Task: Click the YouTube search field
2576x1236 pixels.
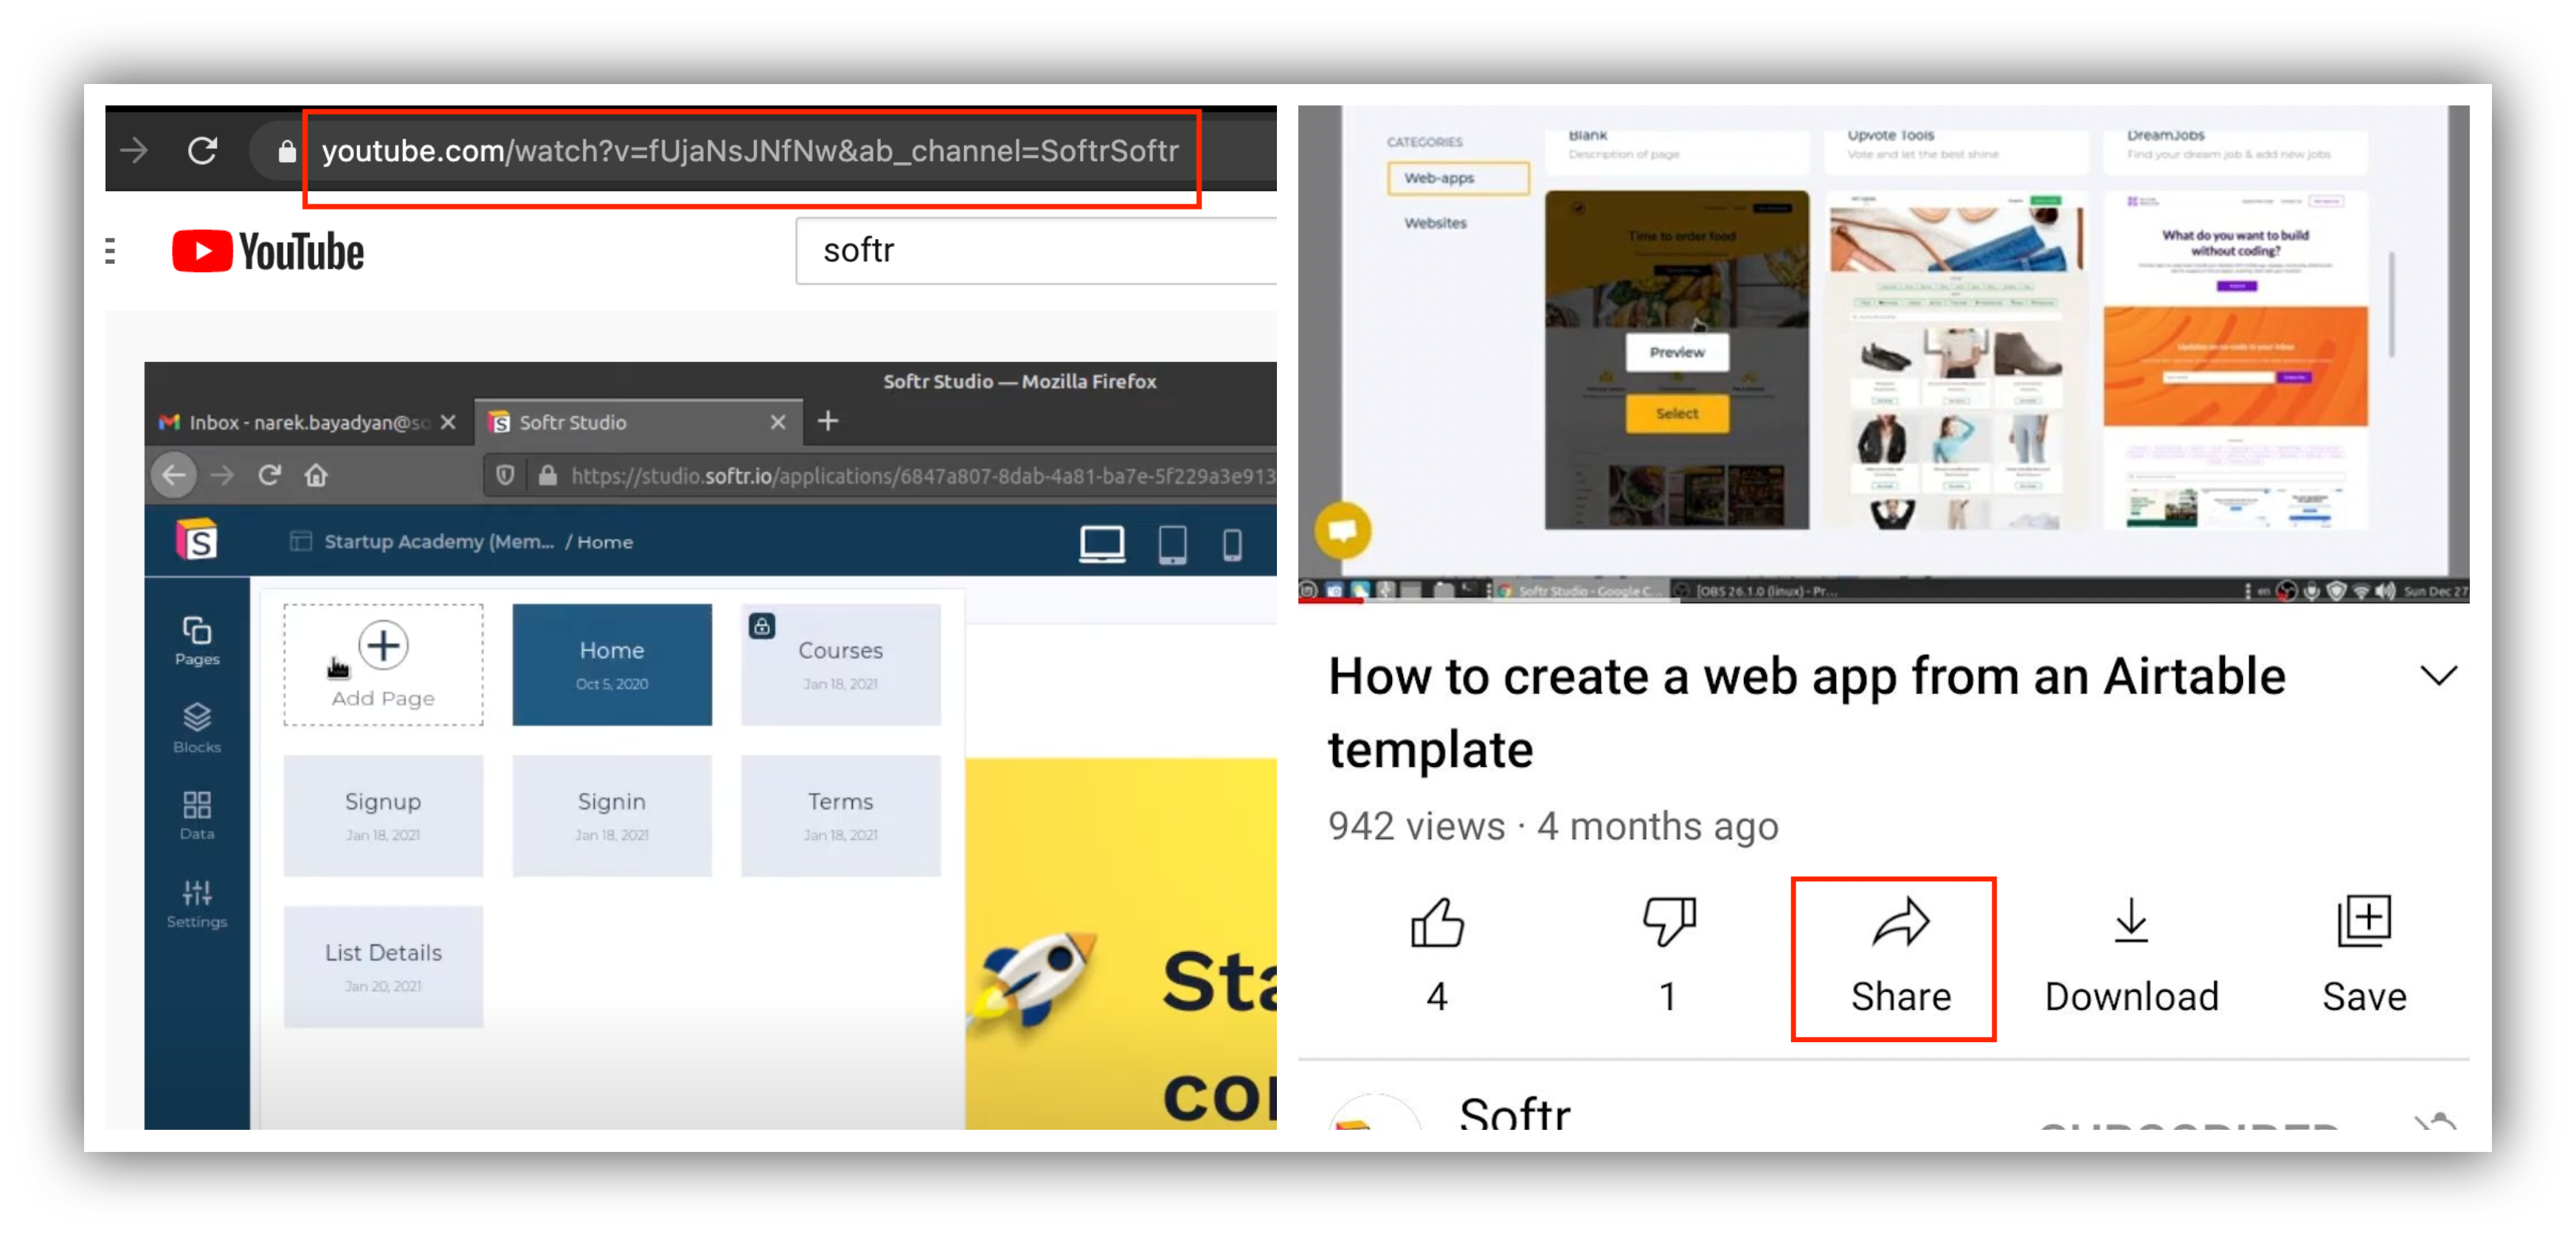Action: [1036, 250]
